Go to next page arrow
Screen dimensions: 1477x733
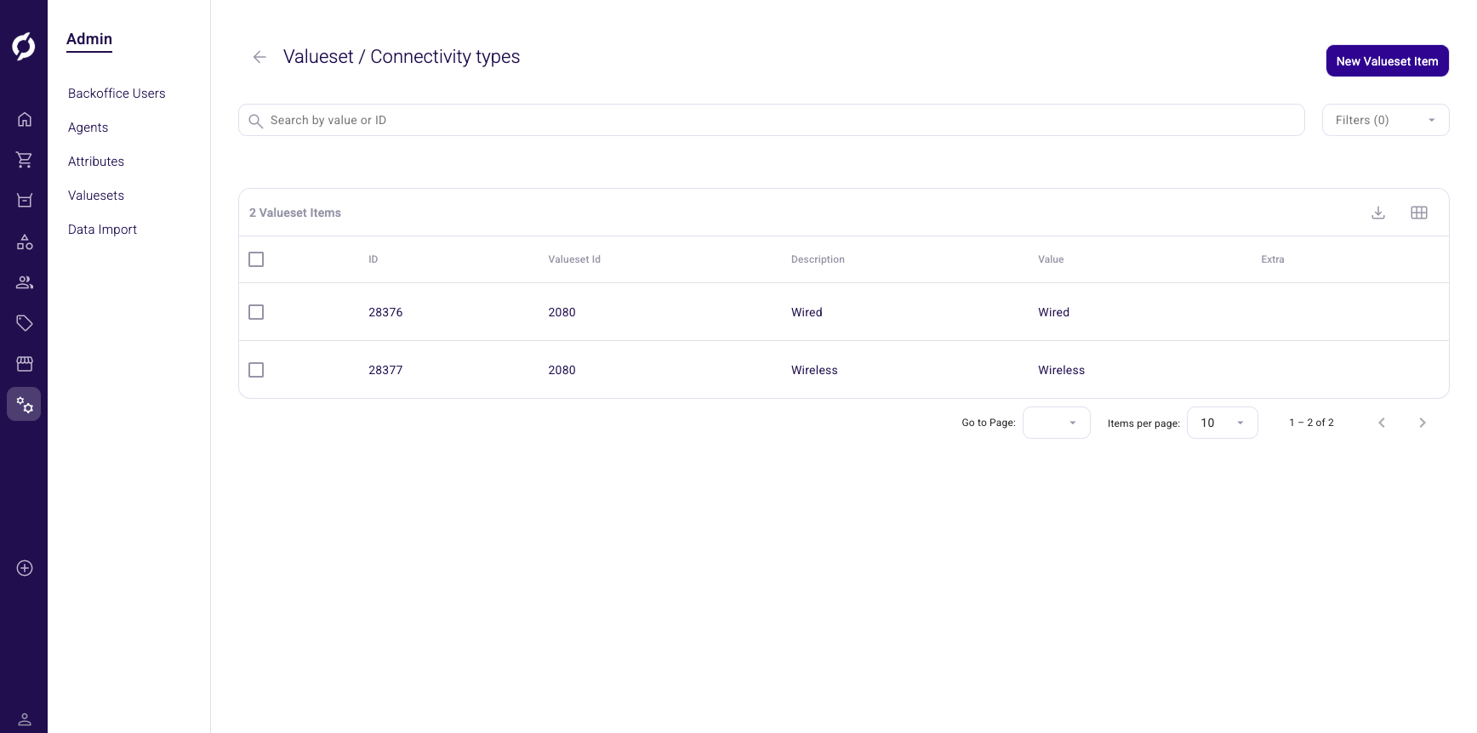1423,423
